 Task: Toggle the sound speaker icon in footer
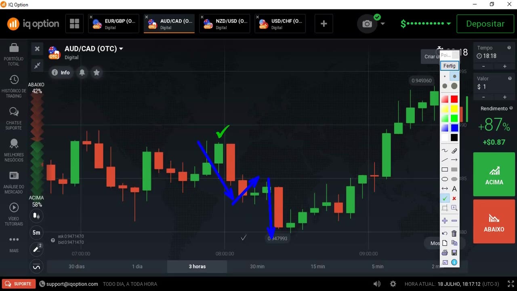pos(377,284)
